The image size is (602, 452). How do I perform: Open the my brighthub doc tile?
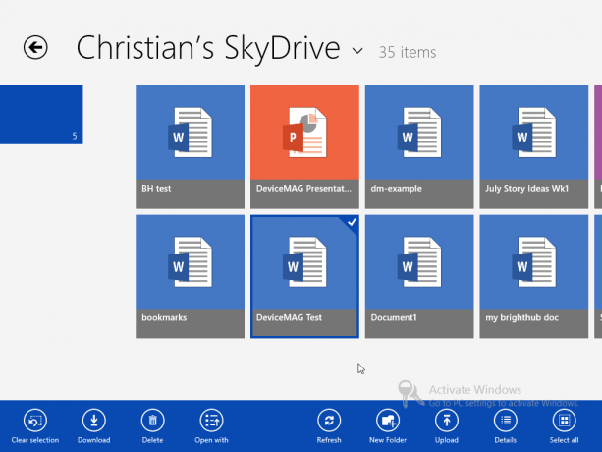click(x=533, y=276)
